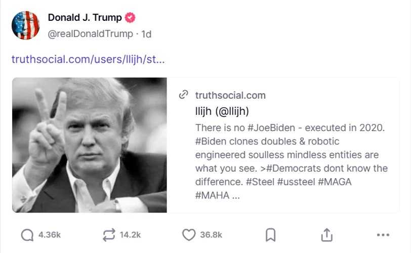Viewport: 411px width, 253px height.
Task: Click the 14.2k ReTruth count
Action: 130,235
